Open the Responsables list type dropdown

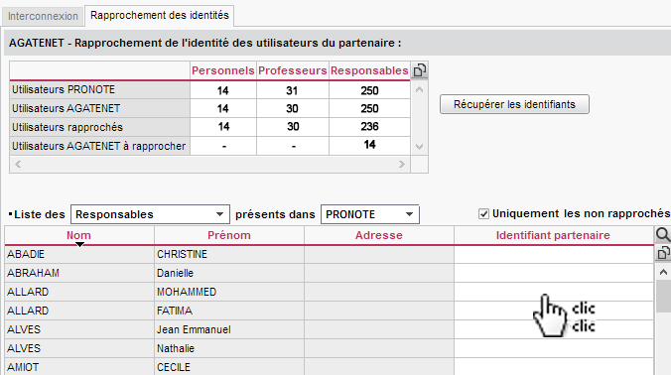pos(150,214)
